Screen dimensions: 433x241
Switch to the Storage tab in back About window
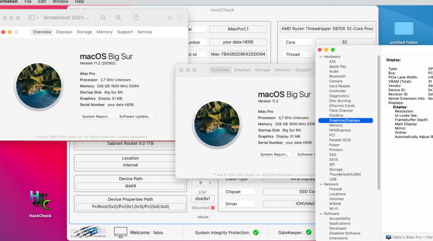[84, 32]
